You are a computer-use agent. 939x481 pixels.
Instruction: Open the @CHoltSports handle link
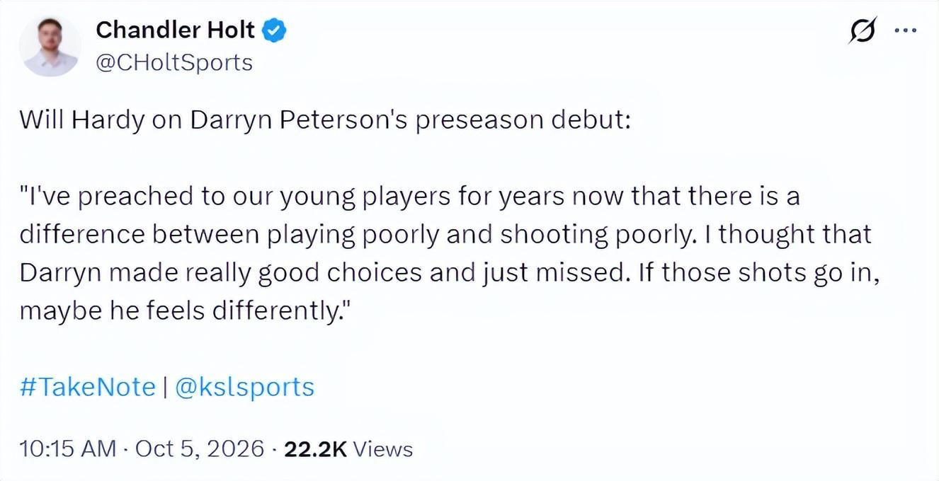[173, 63]
